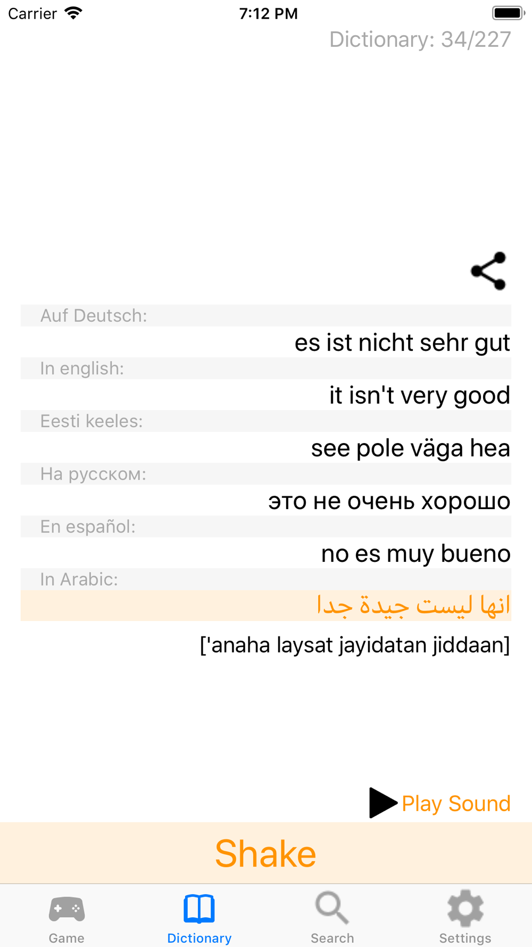532x947 pixels.
Task: Select the Spanish phrase no es muy bueno
Action: point(415,553)
